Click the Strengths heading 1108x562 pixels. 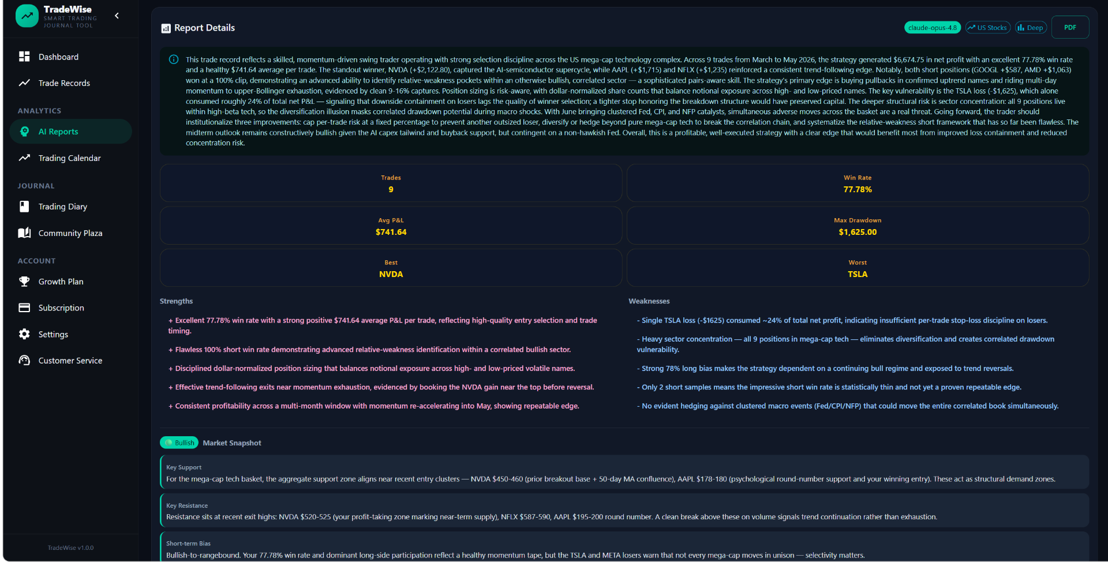[176, 301]
